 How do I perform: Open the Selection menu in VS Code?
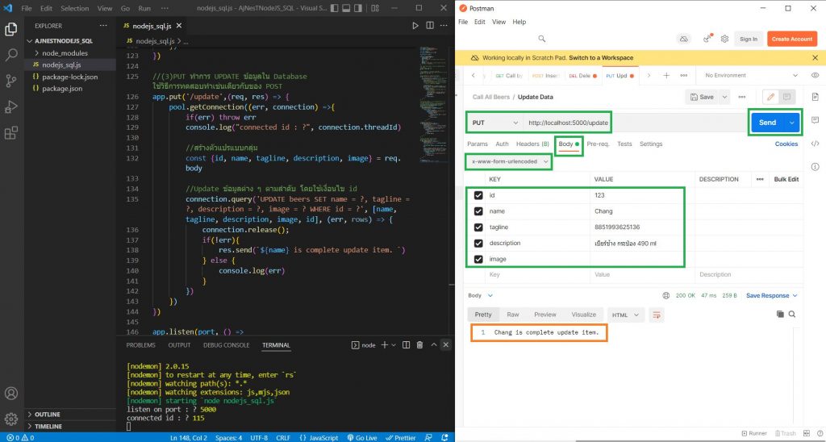(x=74, y=8)
